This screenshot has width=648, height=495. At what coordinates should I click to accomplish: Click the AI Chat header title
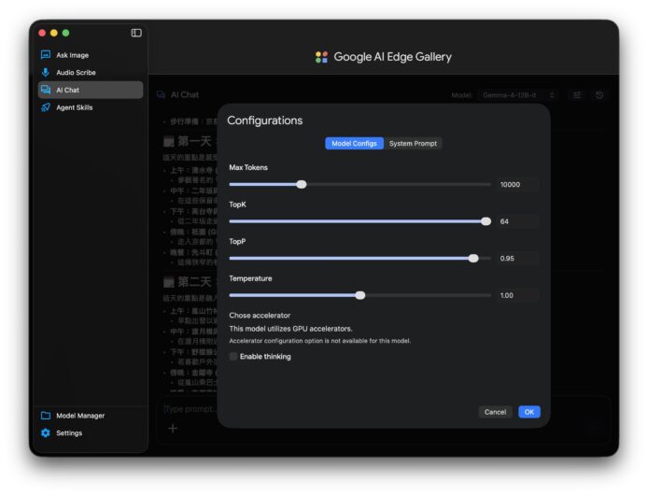click(185, 94)
